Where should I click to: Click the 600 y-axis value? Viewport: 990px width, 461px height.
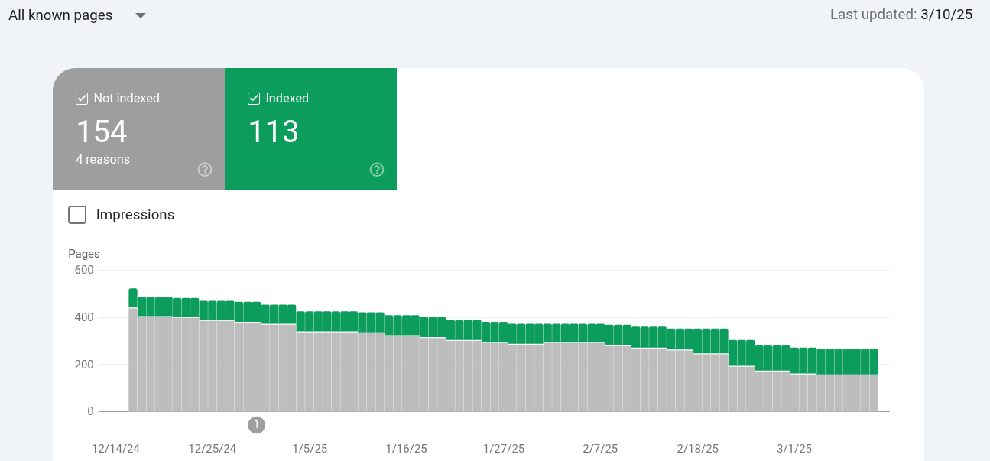(84, 270)
